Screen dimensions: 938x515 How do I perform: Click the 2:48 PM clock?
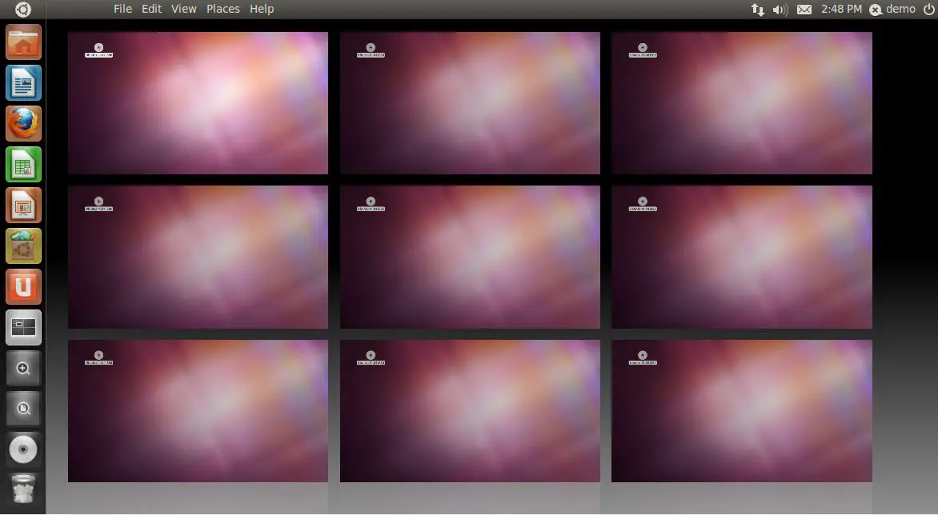pos(841,10)
